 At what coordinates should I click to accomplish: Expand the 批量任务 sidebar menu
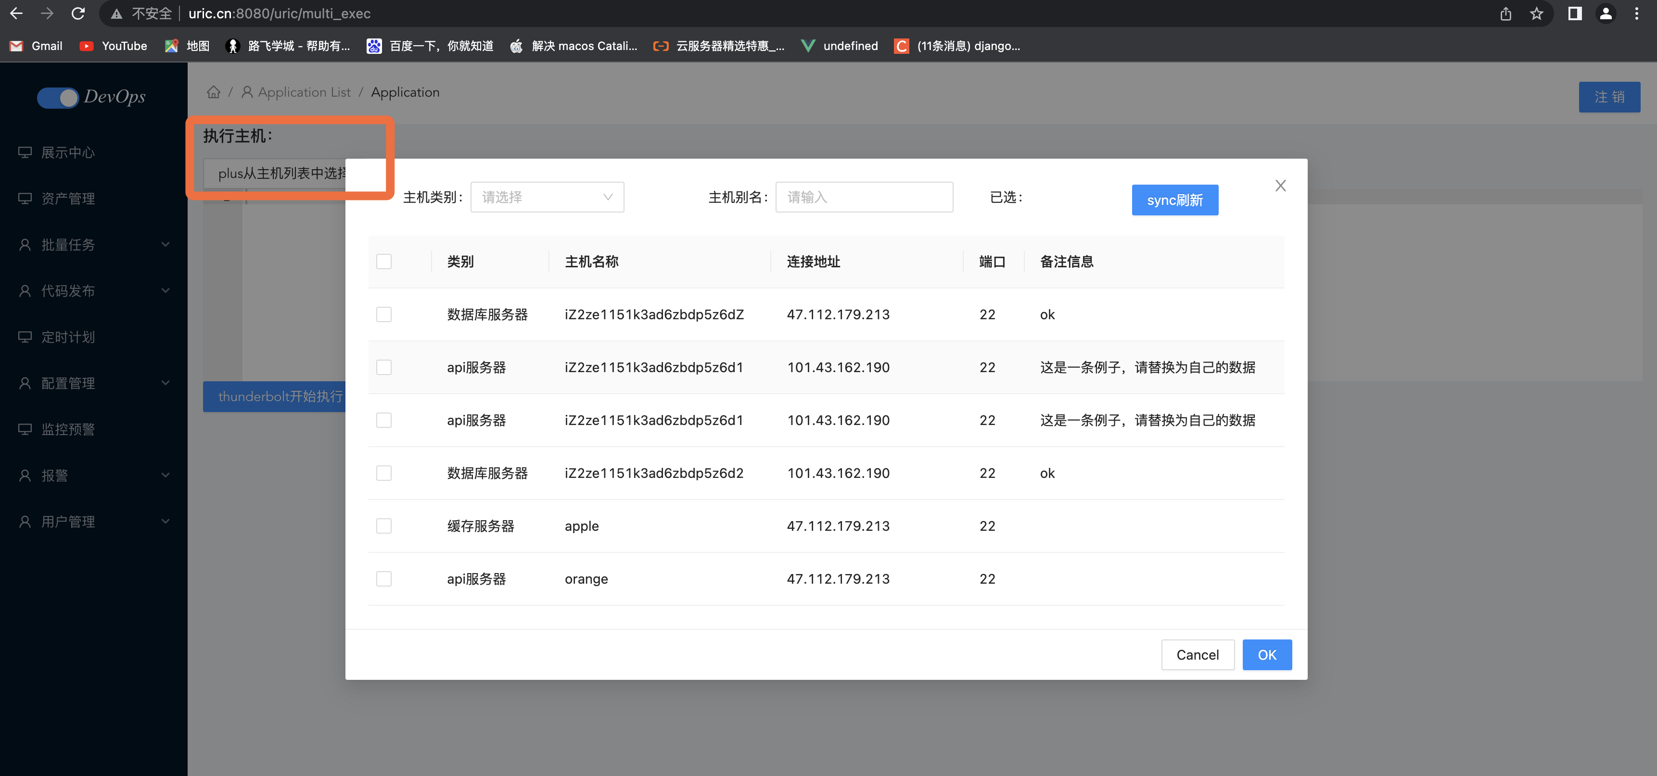pos(93,244)
